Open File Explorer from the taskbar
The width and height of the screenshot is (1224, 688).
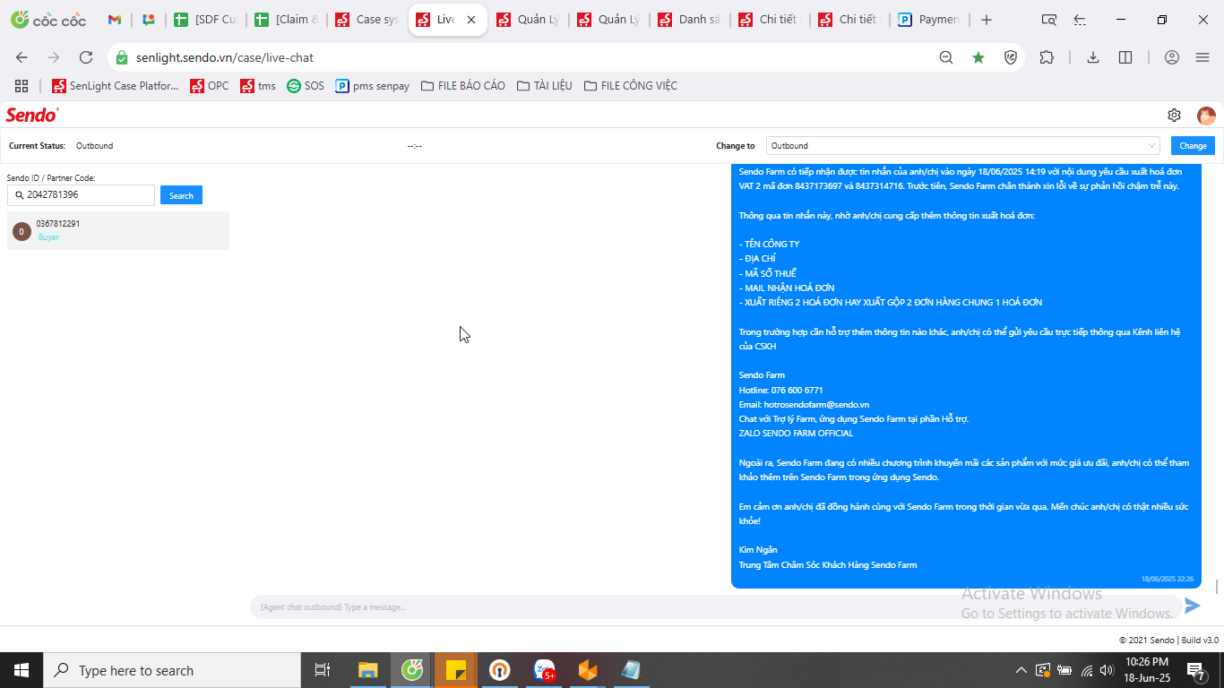coord(368,670)
